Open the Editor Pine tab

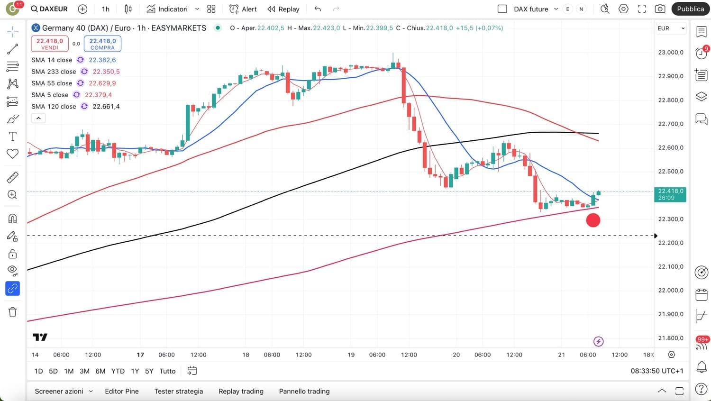click(x=122, y=391)
